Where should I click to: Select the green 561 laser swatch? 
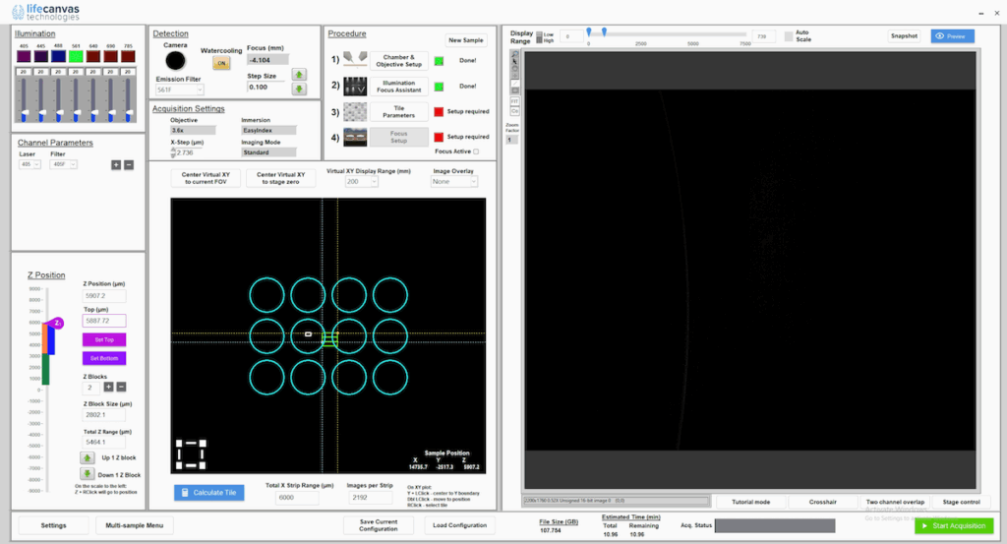(x=76, y=56)
